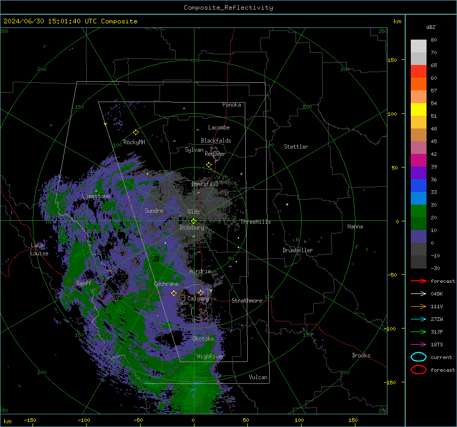
Task: Click the Stettler city label
Action: click(296, 147)
